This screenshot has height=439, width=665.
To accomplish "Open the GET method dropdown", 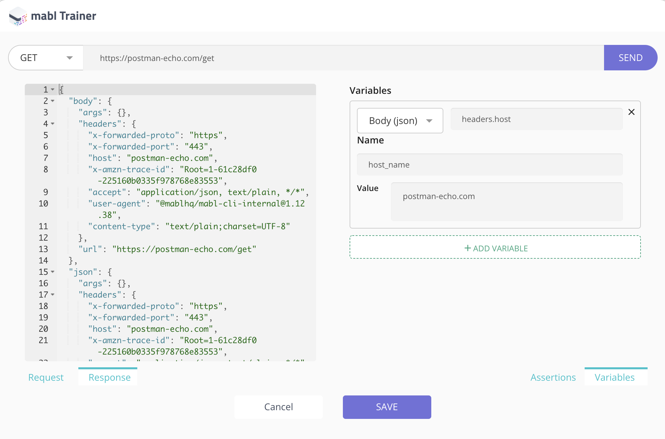I will click(46, 58).
